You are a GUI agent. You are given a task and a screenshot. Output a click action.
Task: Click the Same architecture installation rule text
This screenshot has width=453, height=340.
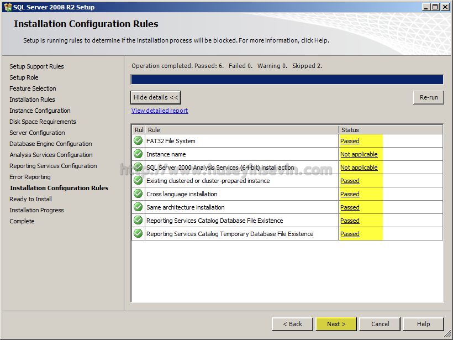click(186, 207)
